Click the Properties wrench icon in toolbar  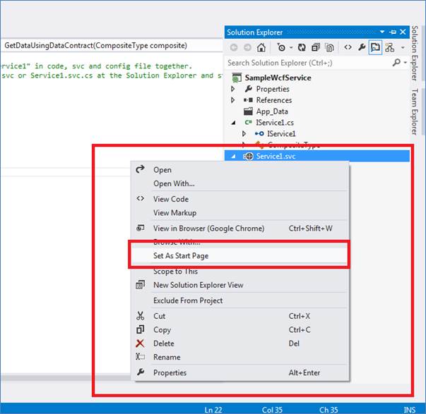[362, 47]
